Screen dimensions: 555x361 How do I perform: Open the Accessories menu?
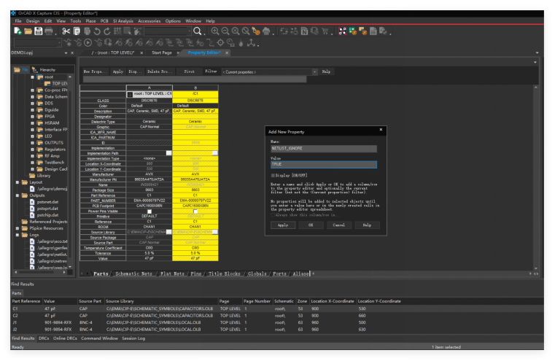coord(149,21)
